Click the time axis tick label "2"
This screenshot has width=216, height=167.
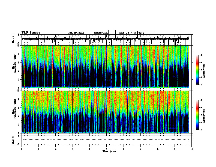[x=56, y=149]
